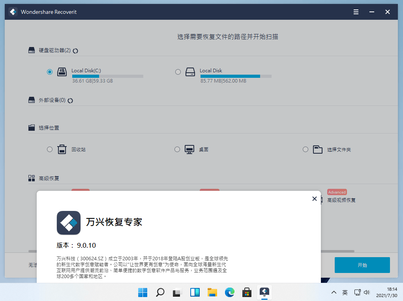Click the Recoverit taskbar icon
Viewport: 403px width, 301px height.
pyautogui.click(x=264, y=293)
